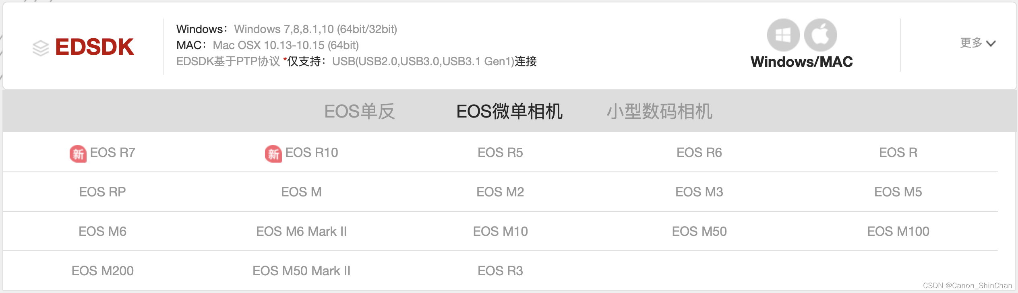Select EOS M6 Mark II
Screen dimensions: 1018x293
tap(301, 231)
